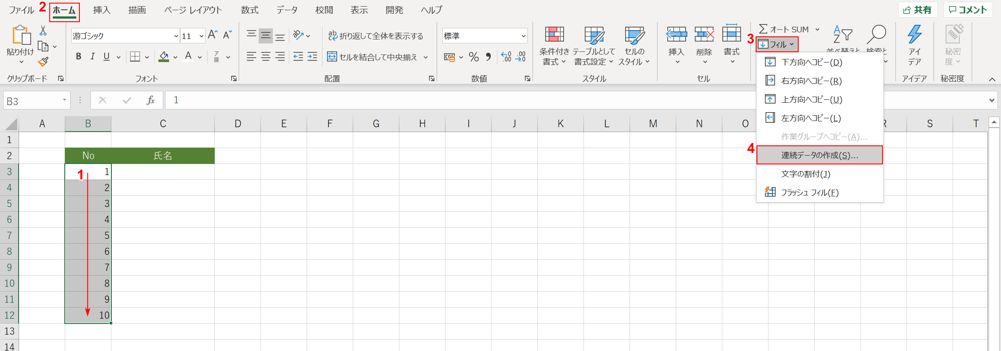Click the コメント button
The height and width of the screenshot is (351, 1001).
[968, 10]
